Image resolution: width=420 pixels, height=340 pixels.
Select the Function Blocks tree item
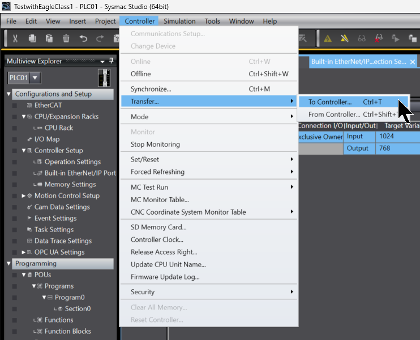(68, 331)
